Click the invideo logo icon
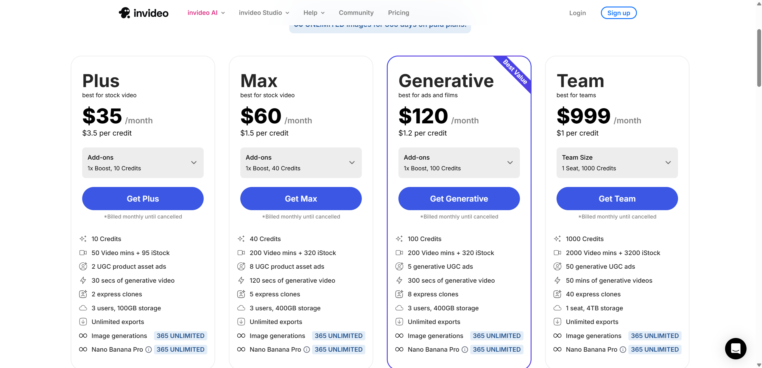Viewport: 762px width, 368px height. (x=124, y=13)
